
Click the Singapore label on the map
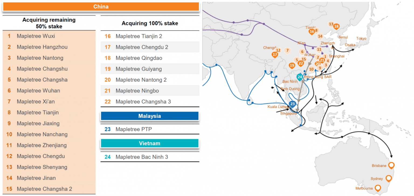point(289,113)
